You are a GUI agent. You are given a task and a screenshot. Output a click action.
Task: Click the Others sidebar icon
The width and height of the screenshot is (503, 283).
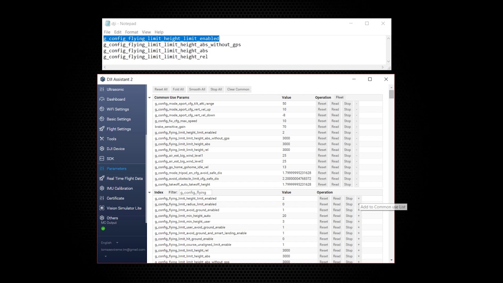tap(102, 218)
